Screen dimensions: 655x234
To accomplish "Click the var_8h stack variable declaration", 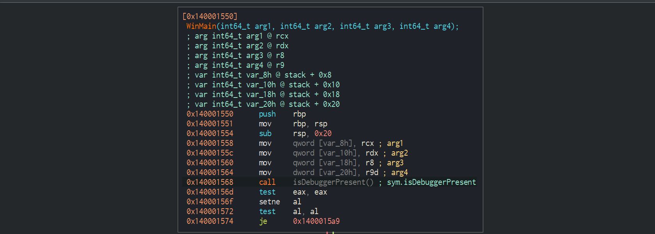I will coord(259,75).
